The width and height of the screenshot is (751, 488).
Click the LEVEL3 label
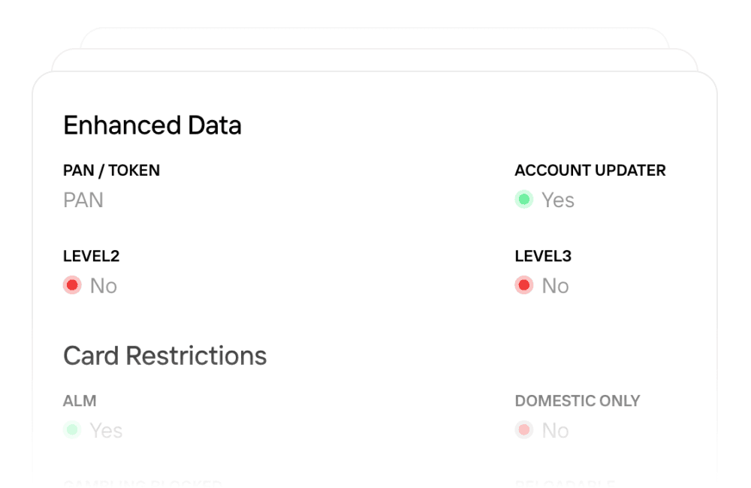pyautogui.click(x=543, y=256)
